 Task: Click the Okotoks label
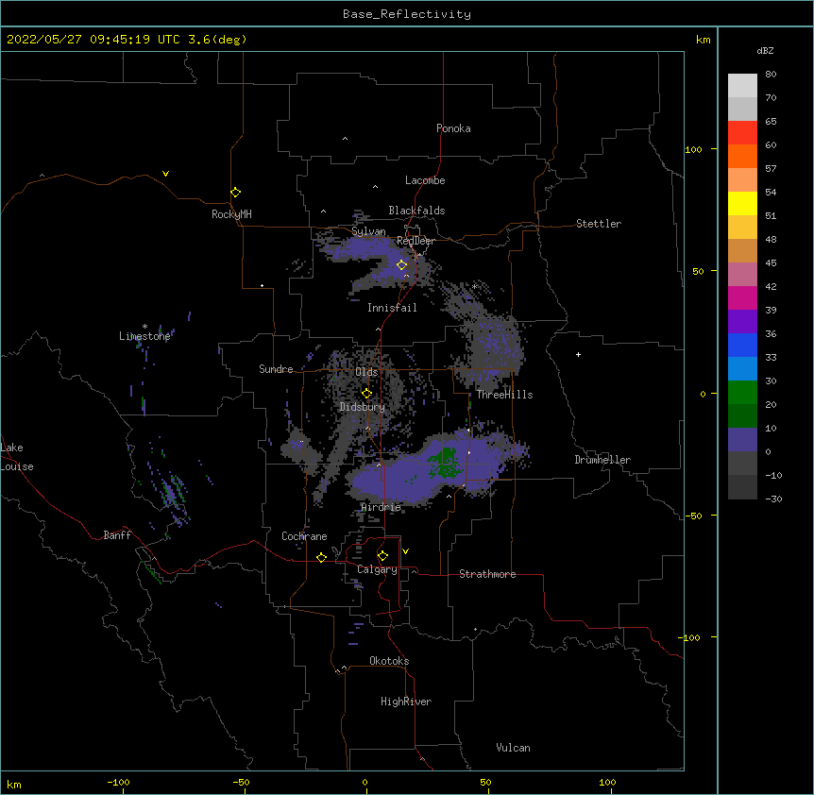click(x=389, y=661)
